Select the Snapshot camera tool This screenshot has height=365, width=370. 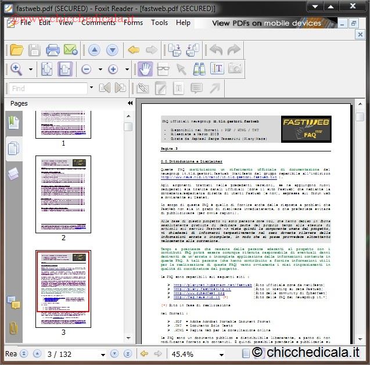coord(235,69)
